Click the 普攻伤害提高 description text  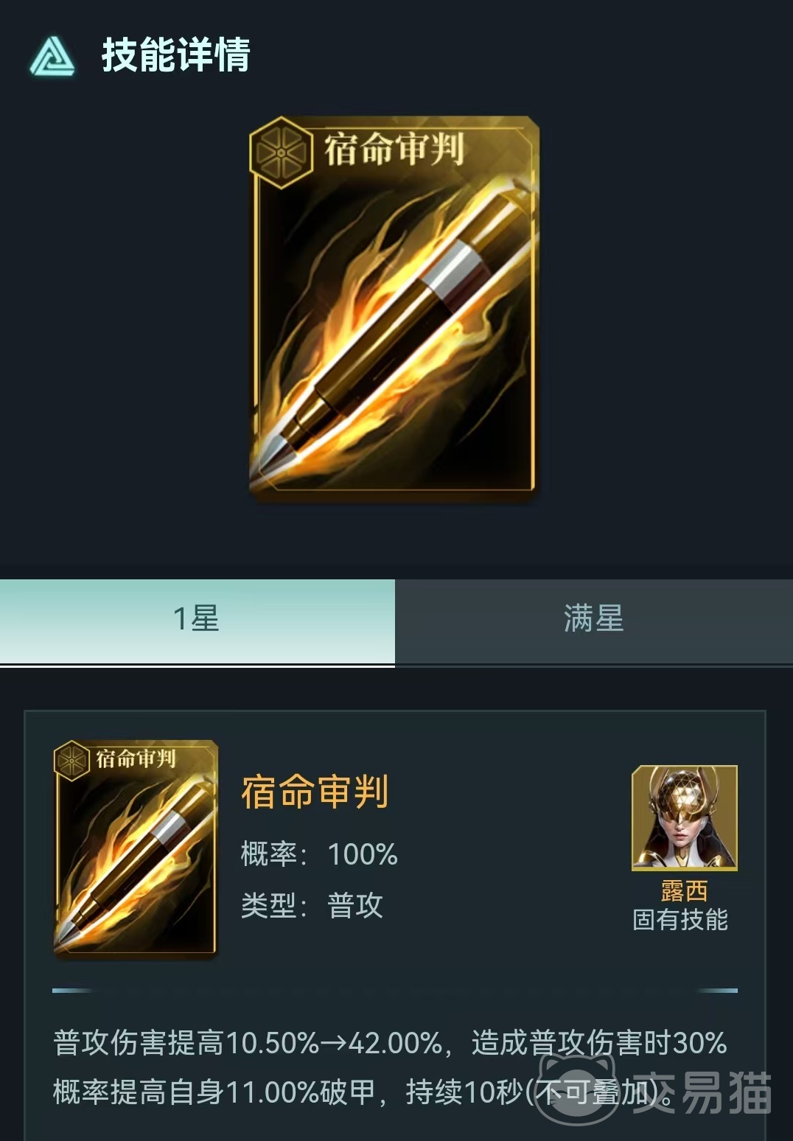391,1067
